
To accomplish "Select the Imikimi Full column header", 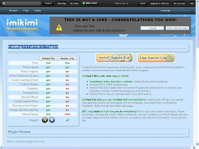I will pos(48,58).
